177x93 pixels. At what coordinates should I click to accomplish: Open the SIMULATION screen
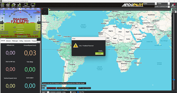(x=26, y=5)
